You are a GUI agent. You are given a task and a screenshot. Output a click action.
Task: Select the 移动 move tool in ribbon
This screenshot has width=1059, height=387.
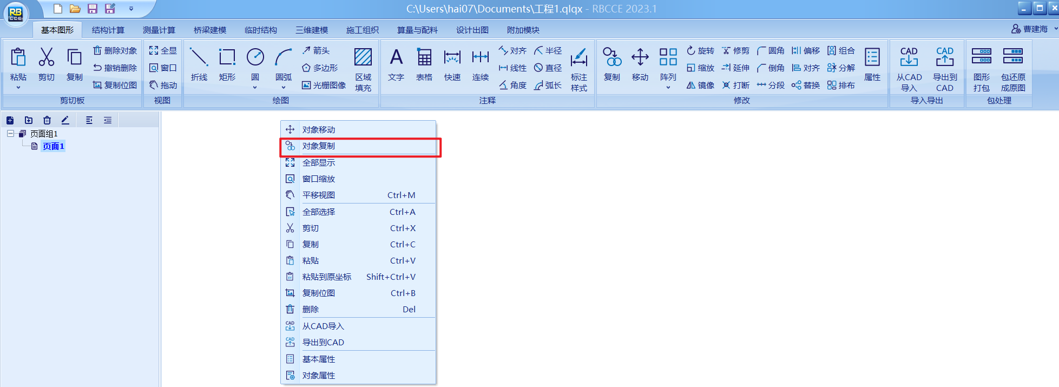[640, 64]
